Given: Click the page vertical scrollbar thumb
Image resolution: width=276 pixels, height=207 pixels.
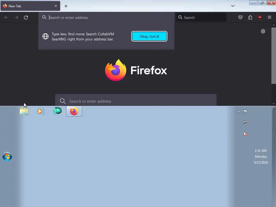Looking at the screenshot, I should [x=273, y=56].
